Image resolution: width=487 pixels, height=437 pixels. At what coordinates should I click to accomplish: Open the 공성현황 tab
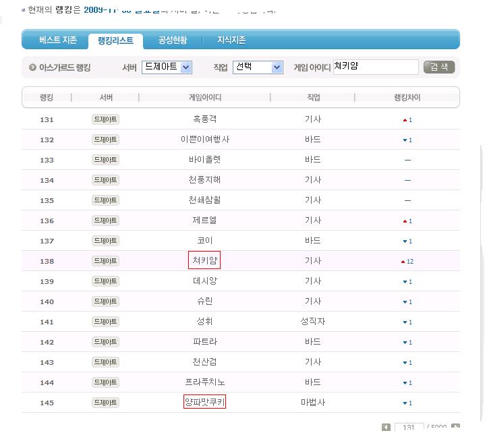[x=173, y=40]
